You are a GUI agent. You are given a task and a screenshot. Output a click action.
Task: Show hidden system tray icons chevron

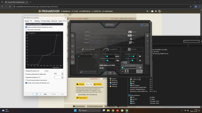[182, 110]
